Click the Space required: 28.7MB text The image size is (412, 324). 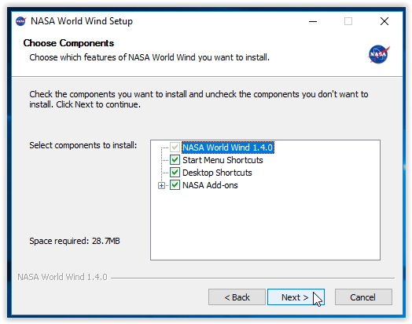coord(75,241)
